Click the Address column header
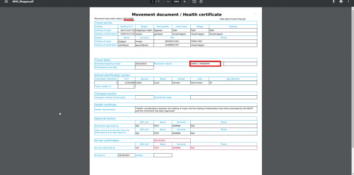Viewport: 354px width, 175px height. tap(233, 27)
